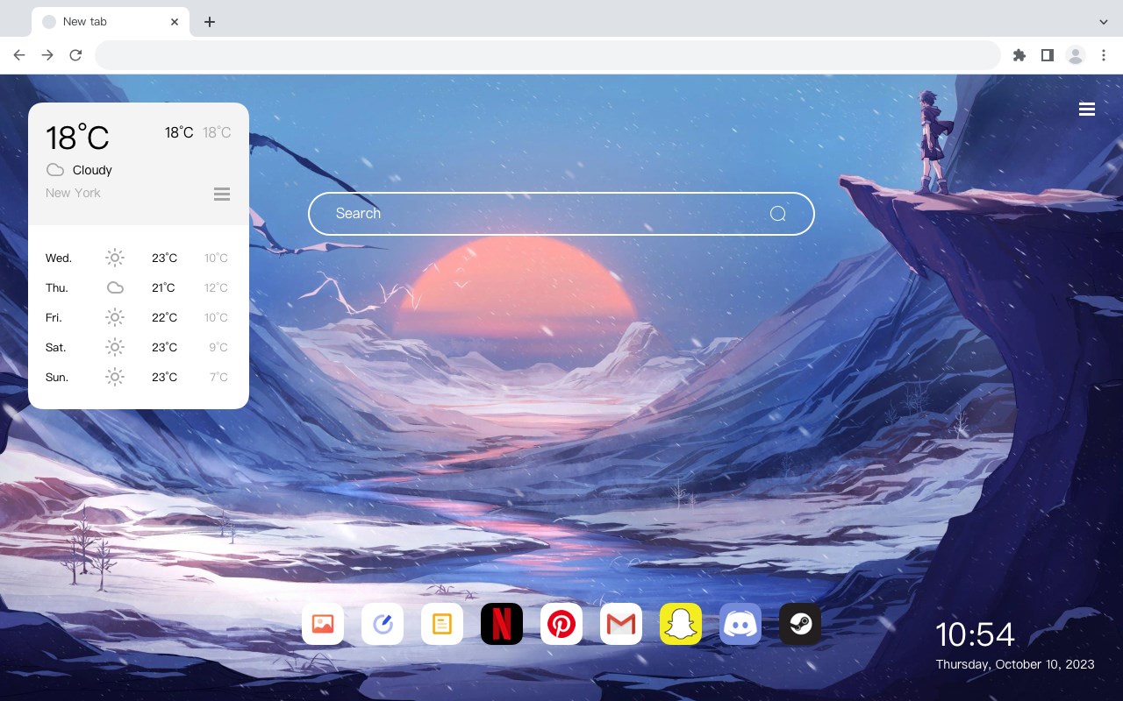Reload the current page
The width and height of the screenshot is (1123, 701).
pos(75,55)
